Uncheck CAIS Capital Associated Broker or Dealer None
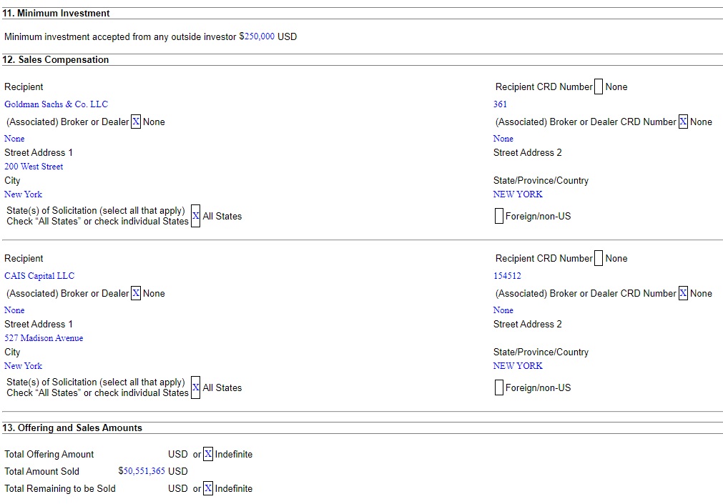The image size is (723, 504). click(136, 294)
